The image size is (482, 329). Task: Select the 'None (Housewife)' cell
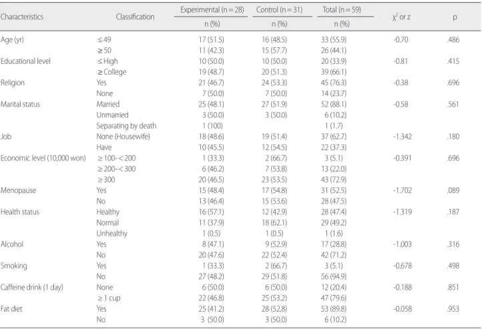tap(124, 136)
